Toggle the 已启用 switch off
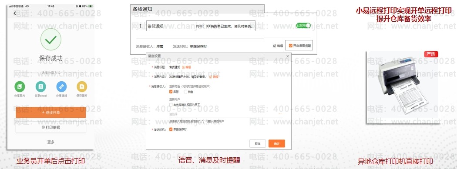The image size is (457, 169). click(303, 26)
